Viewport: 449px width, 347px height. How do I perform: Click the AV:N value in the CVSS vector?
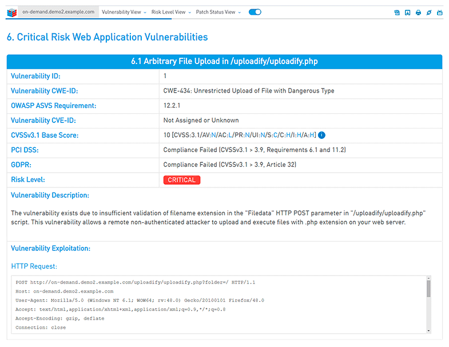click(210, 135)
